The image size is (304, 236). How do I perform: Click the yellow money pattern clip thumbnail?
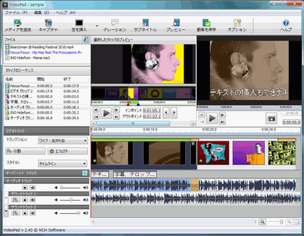(282, 153)
